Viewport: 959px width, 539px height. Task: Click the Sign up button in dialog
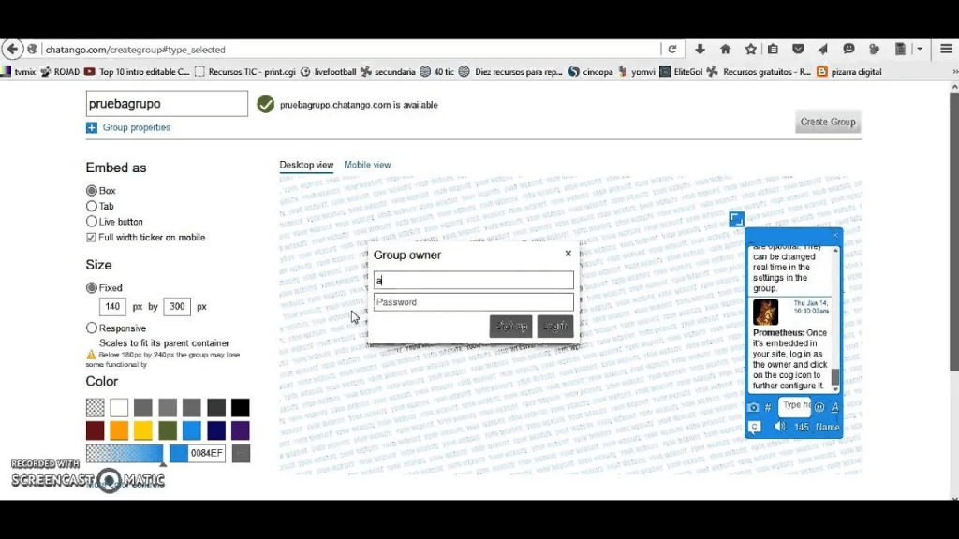click(510, 327)
